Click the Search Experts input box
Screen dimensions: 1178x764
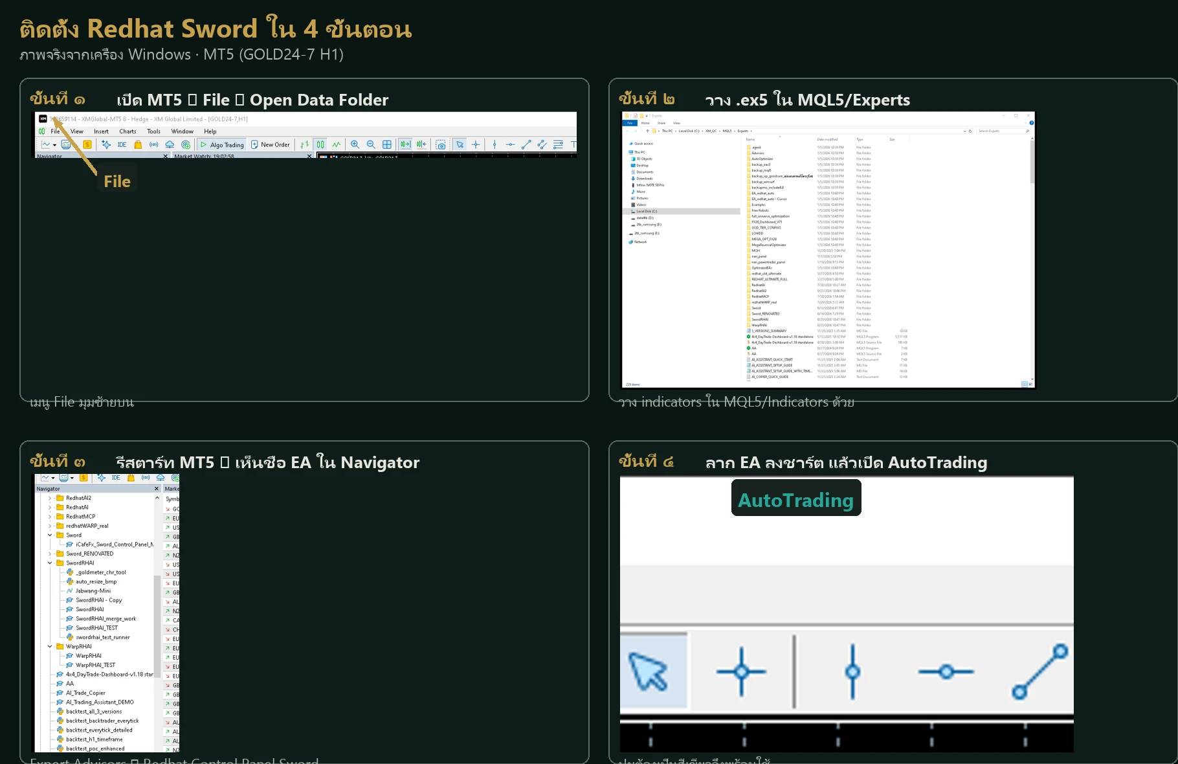tap(1003, 131)
